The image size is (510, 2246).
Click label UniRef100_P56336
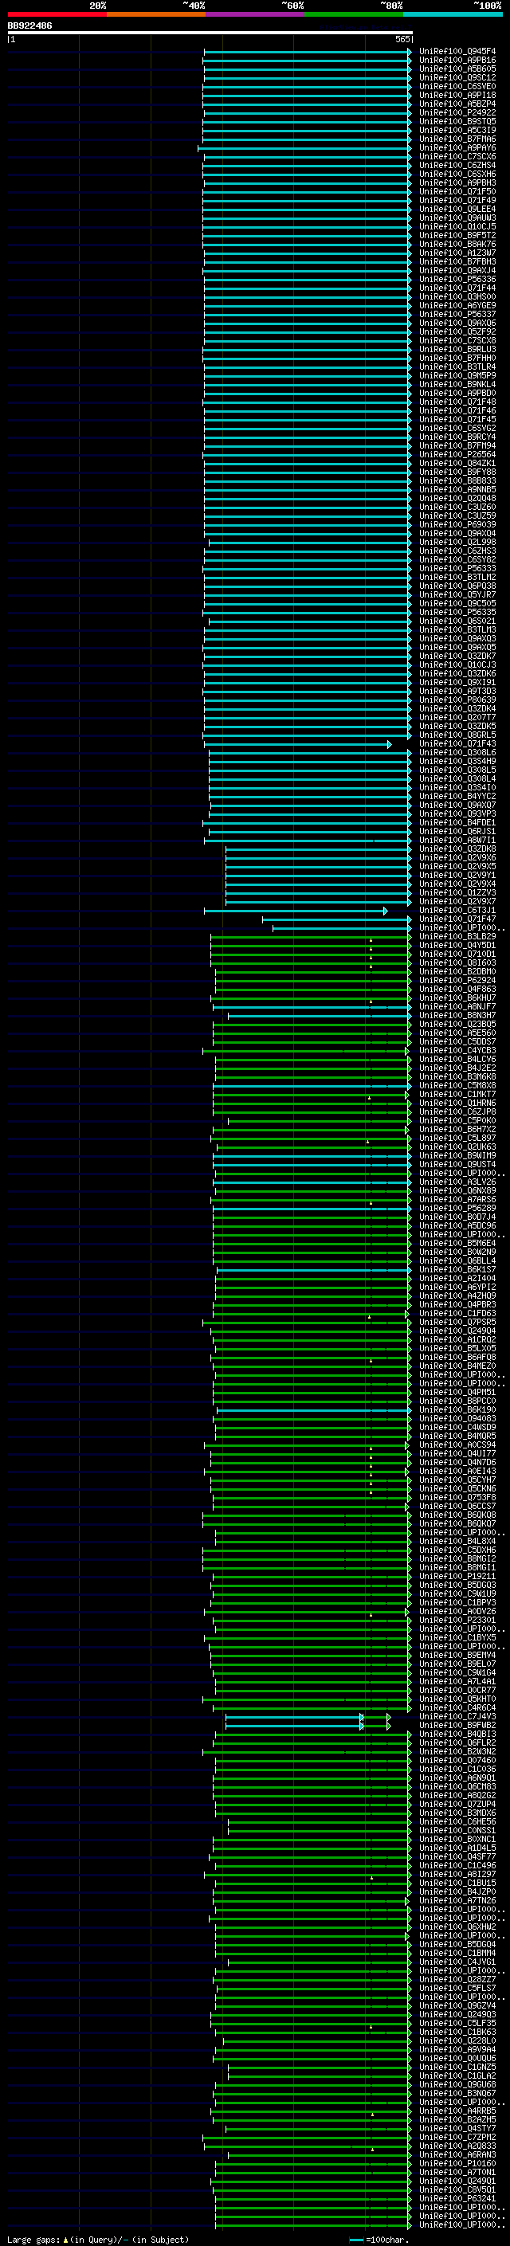[x=457, y=279]
